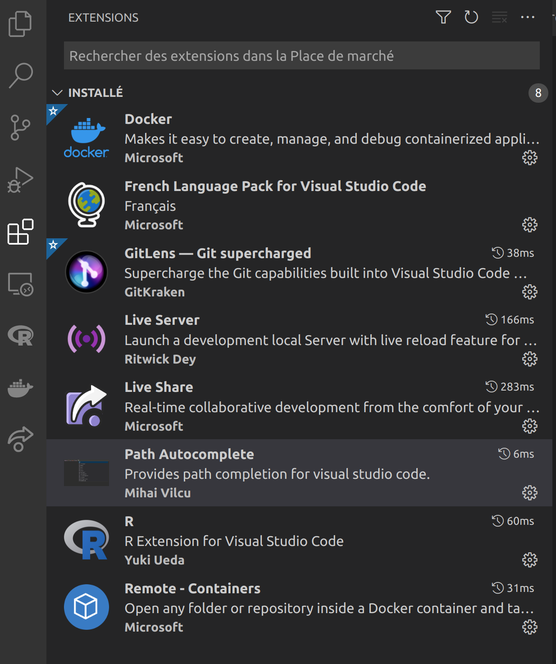Open the manage gear for Path Autocomplete
The height and width of the screenshot is (664, 556).
[x=530, y=493]
